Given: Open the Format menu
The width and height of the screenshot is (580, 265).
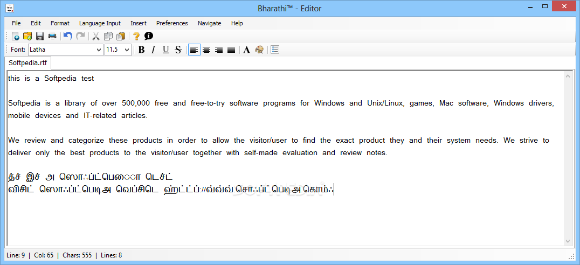Looking at the screenshot, I should [x=60, y=23].
